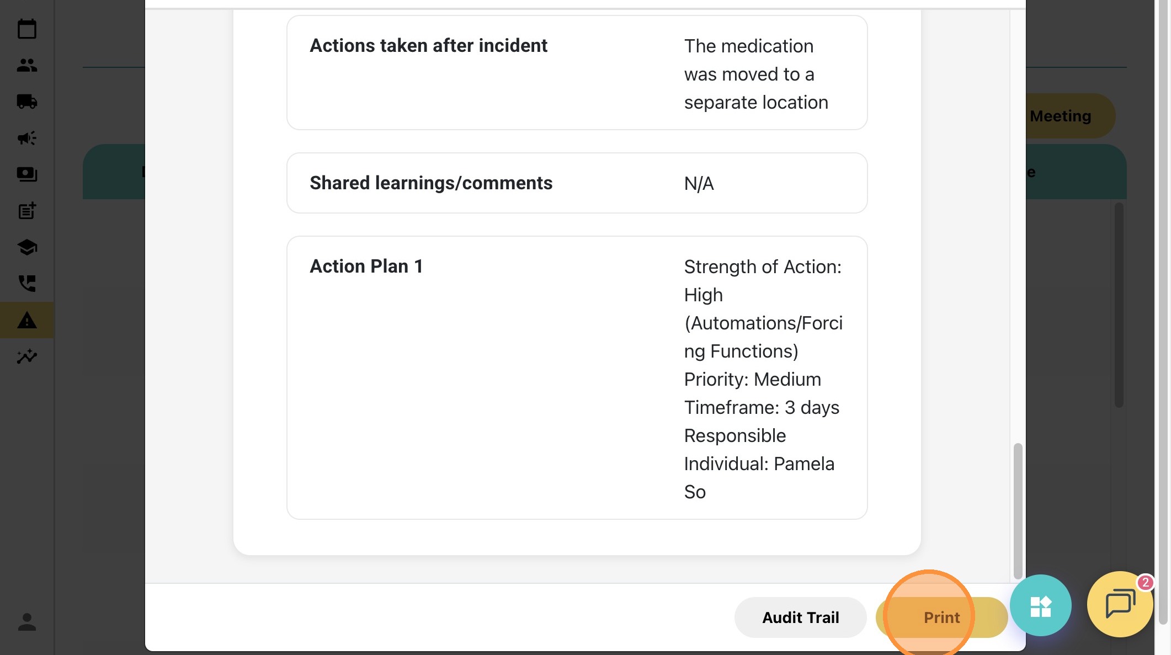Select the graduation cap training icon

[26, 247]
